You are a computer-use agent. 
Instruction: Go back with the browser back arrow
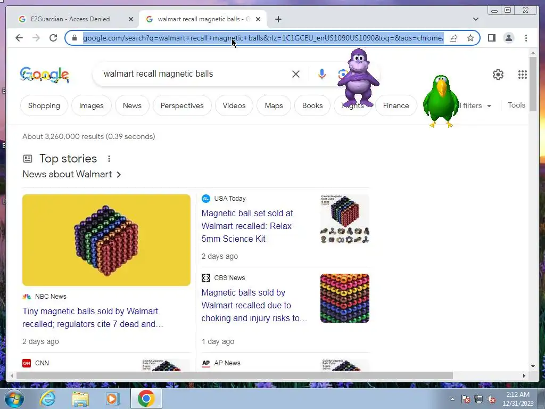point(19,38)
